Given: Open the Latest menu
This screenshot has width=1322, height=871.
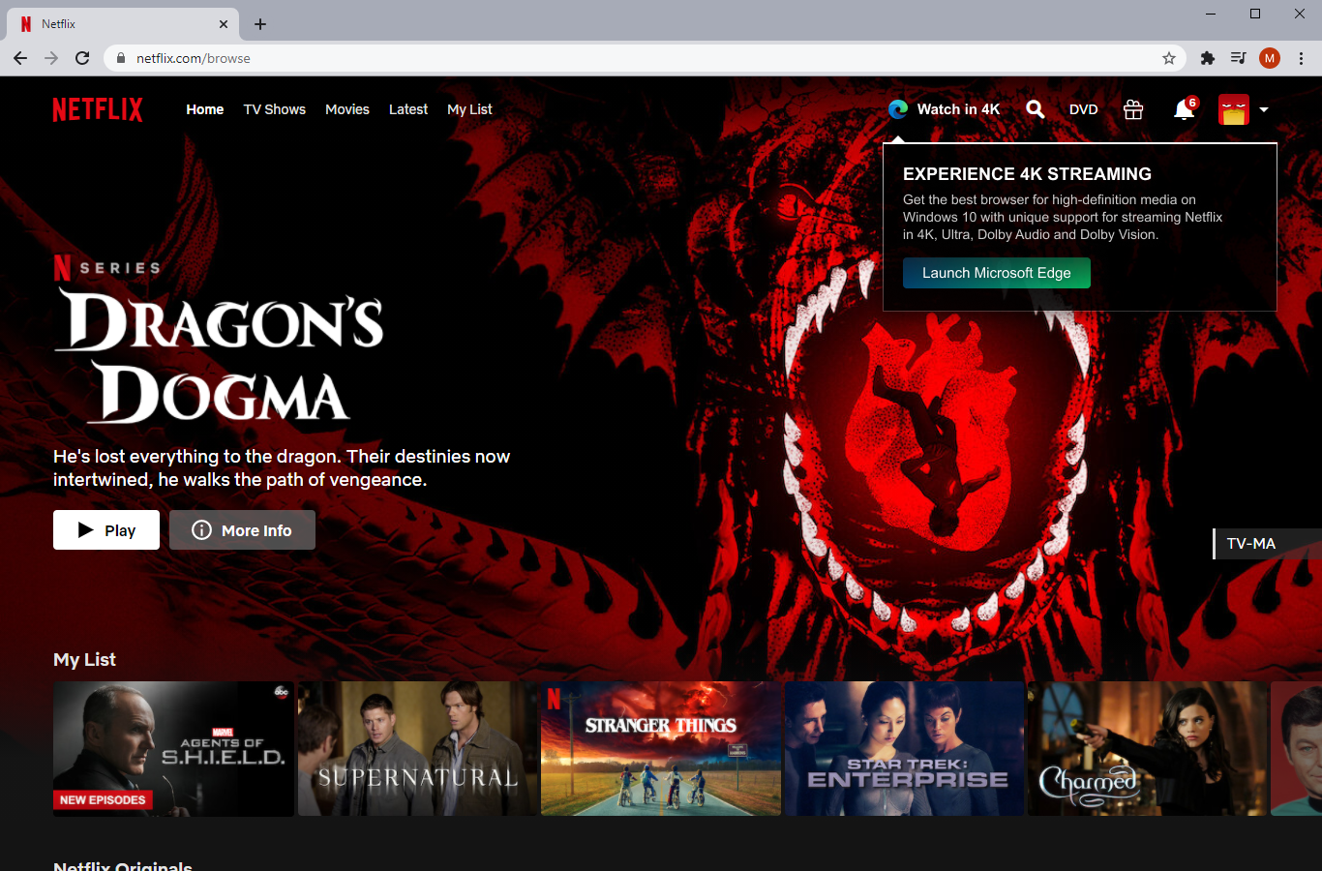Looking at the screenshot, I should point(408,109).
